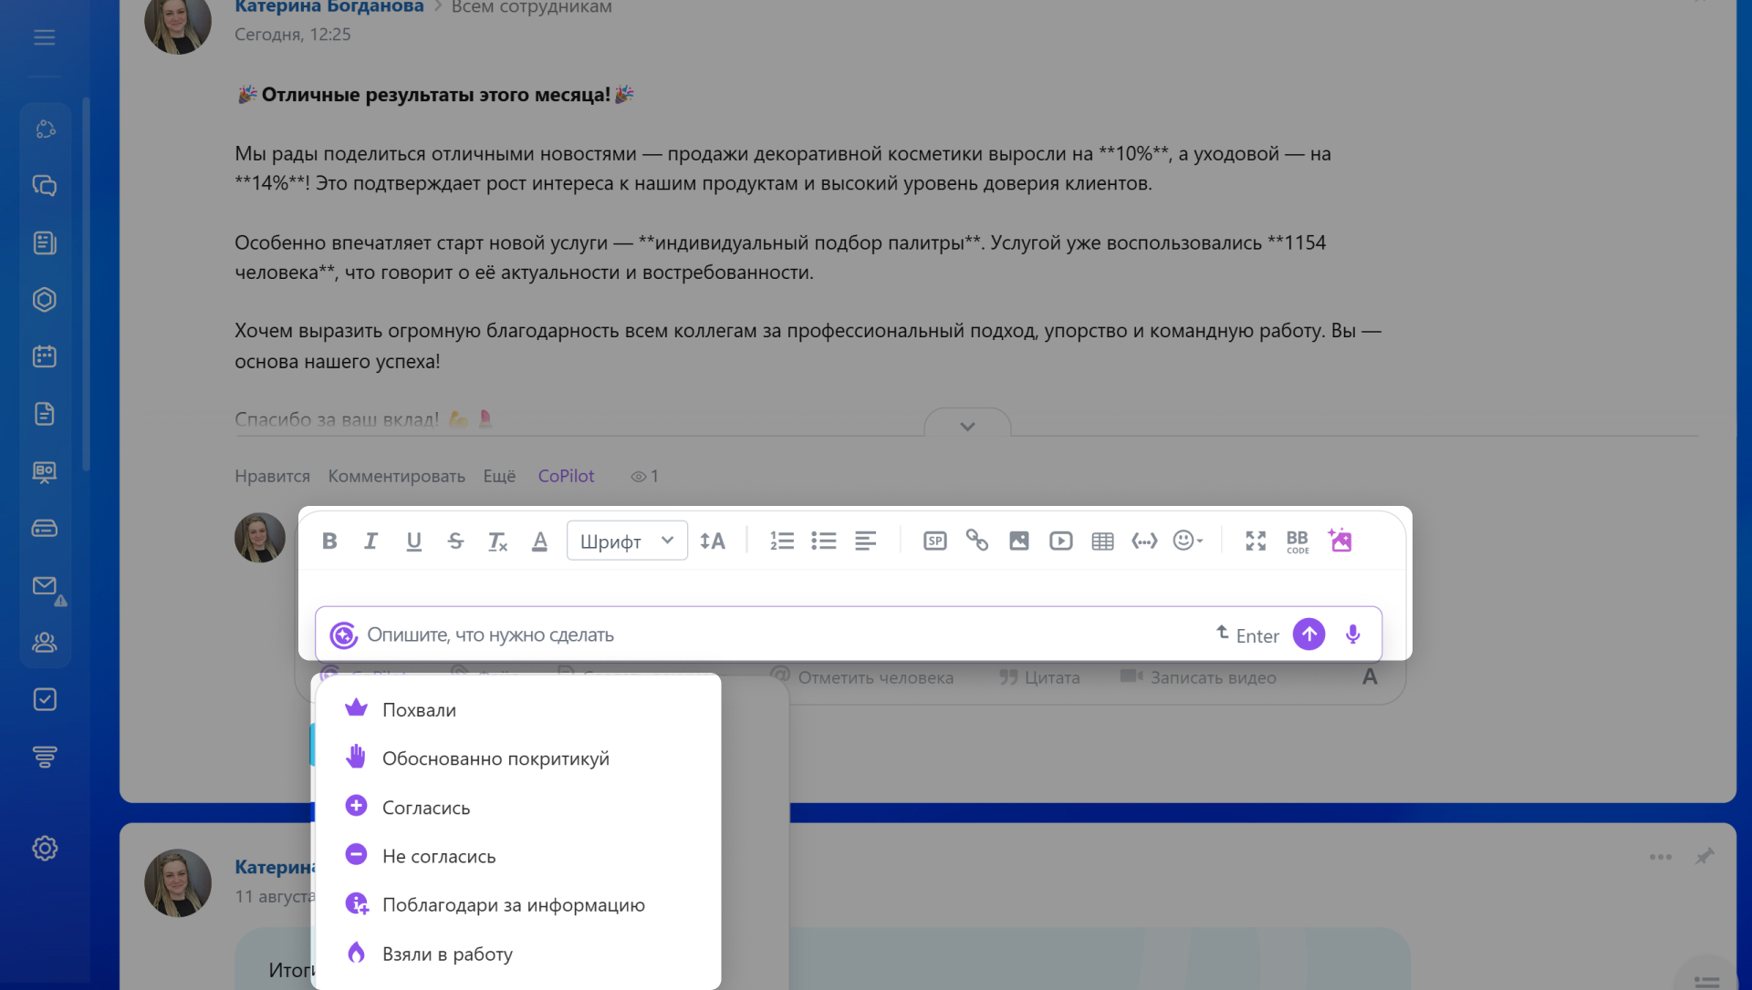Open the Шрифт font dropdown
Image resolution: width=1752 pixels, height=990 pixels.
(626, 541)
